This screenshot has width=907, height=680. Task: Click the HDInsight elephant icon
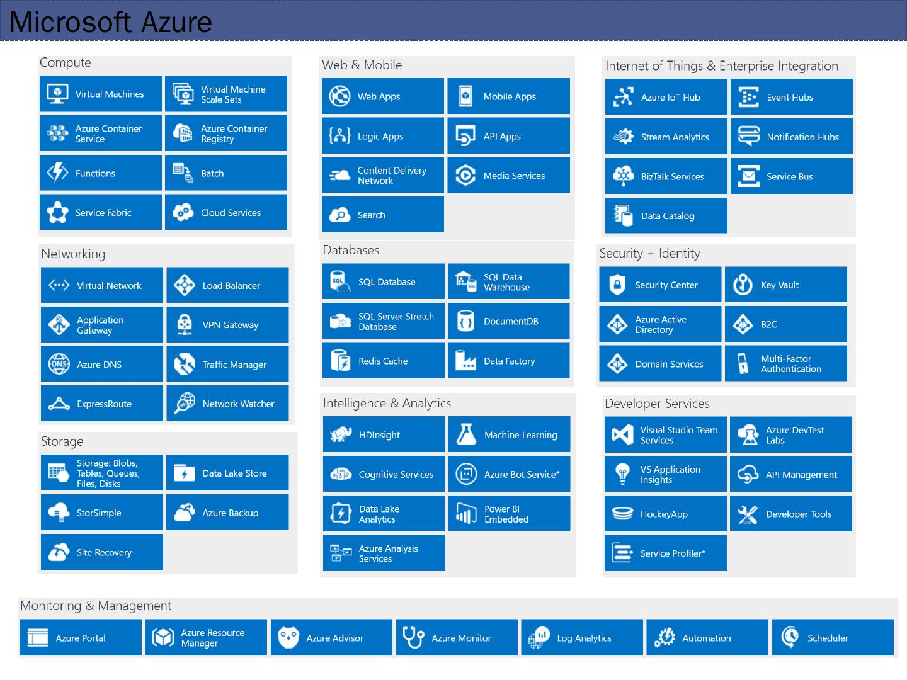point(341,434)
